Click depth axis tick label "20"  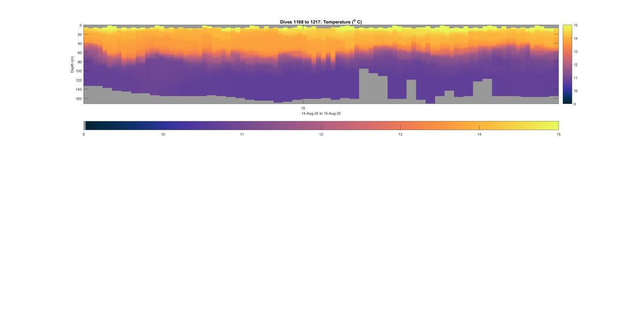point(79,34)
